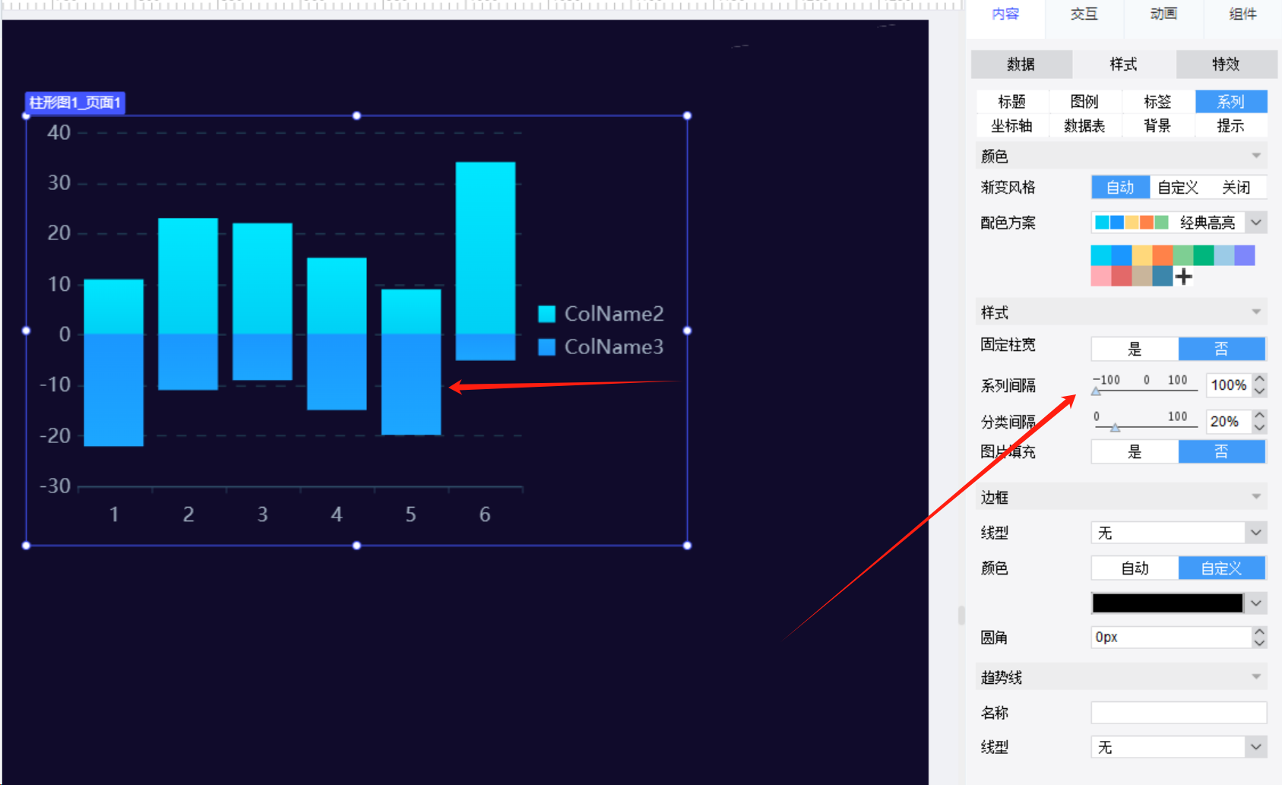The image size is (1282, 785).
Task: Click the ColName3 legend color square
Action: [x=546, y=347]
